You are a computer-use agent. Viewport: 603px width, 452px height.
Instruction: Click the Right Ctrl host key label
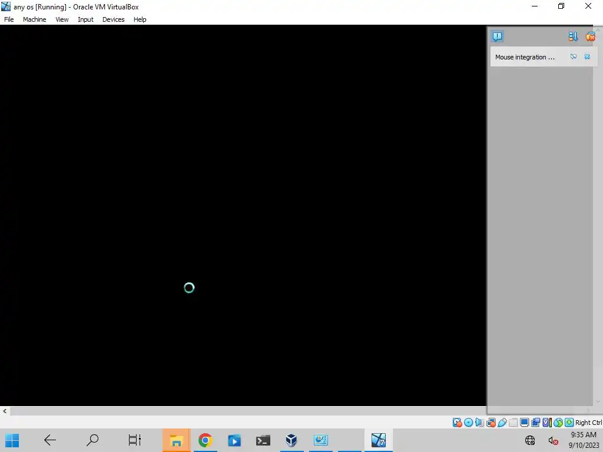(x=589, y=423)
